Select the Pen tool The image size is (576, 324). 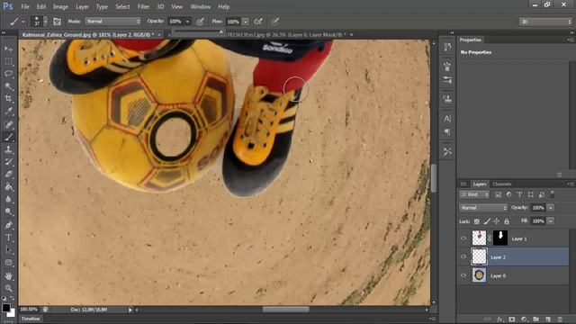[8, 225]
